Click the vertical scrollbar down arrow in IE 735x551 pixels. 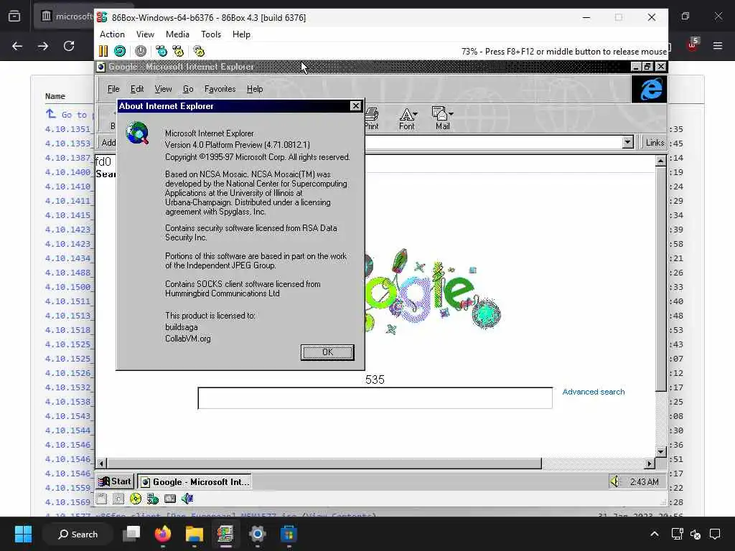click(x=660, y=452)
